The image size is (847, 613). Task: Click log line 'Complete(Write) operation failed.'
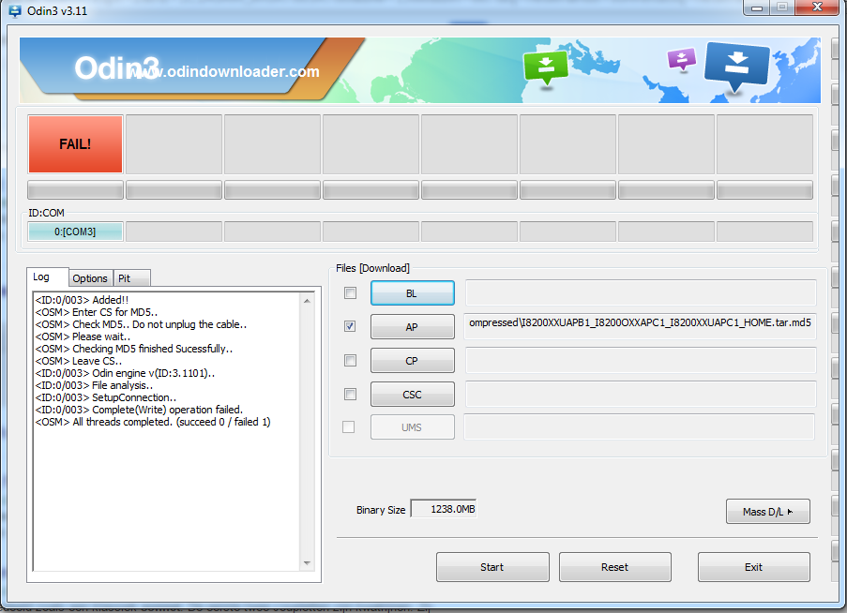(x=140, y=410)
